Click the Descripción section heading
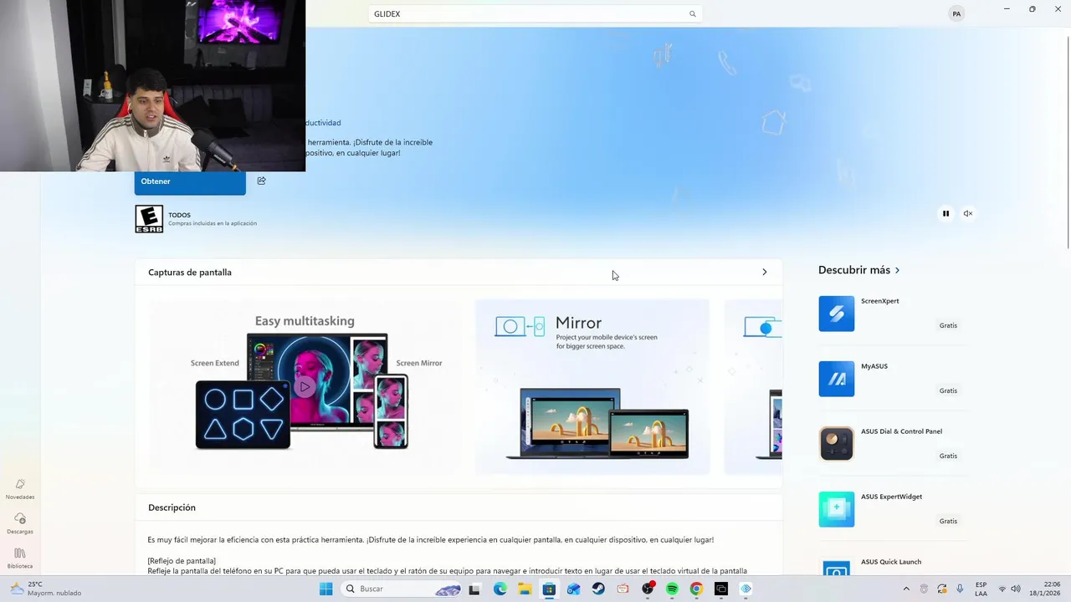Screen dimensions: 1071x602 172,508
